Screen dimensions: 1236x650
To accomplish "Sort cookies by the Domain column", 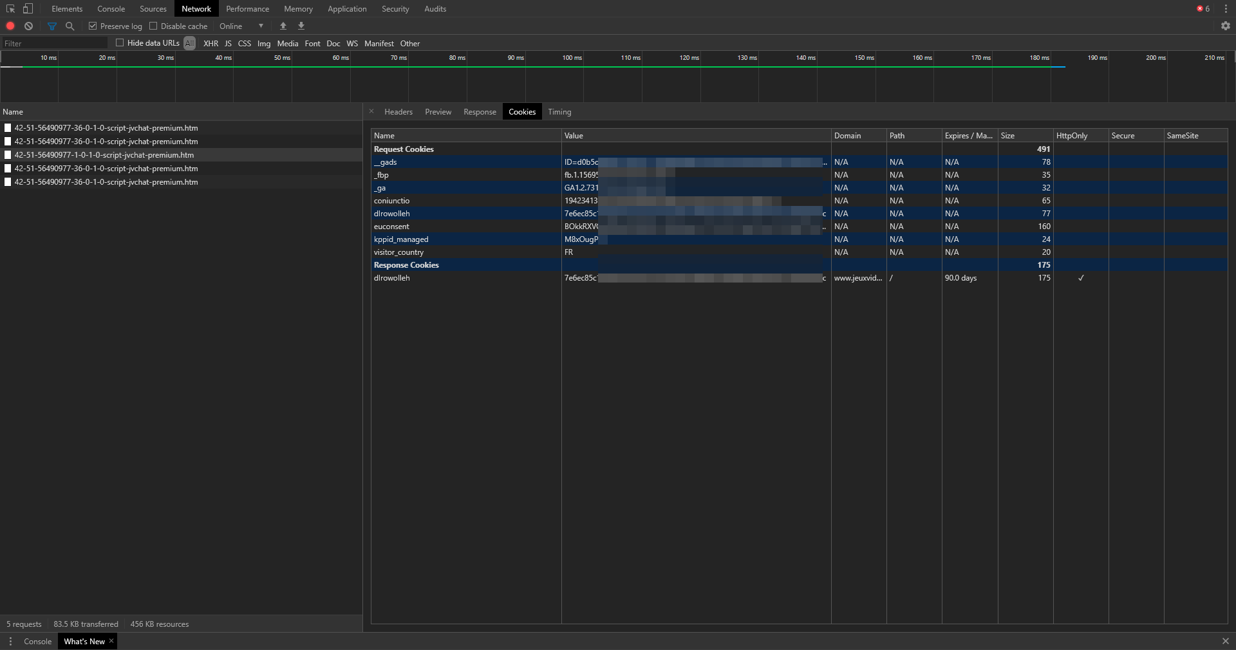I will coord(859,136).
